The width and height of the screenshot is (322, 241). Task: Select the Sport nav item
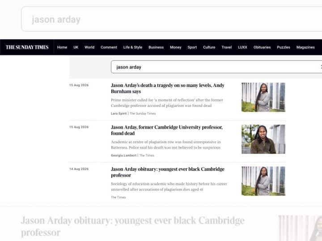tap(192, 47)
